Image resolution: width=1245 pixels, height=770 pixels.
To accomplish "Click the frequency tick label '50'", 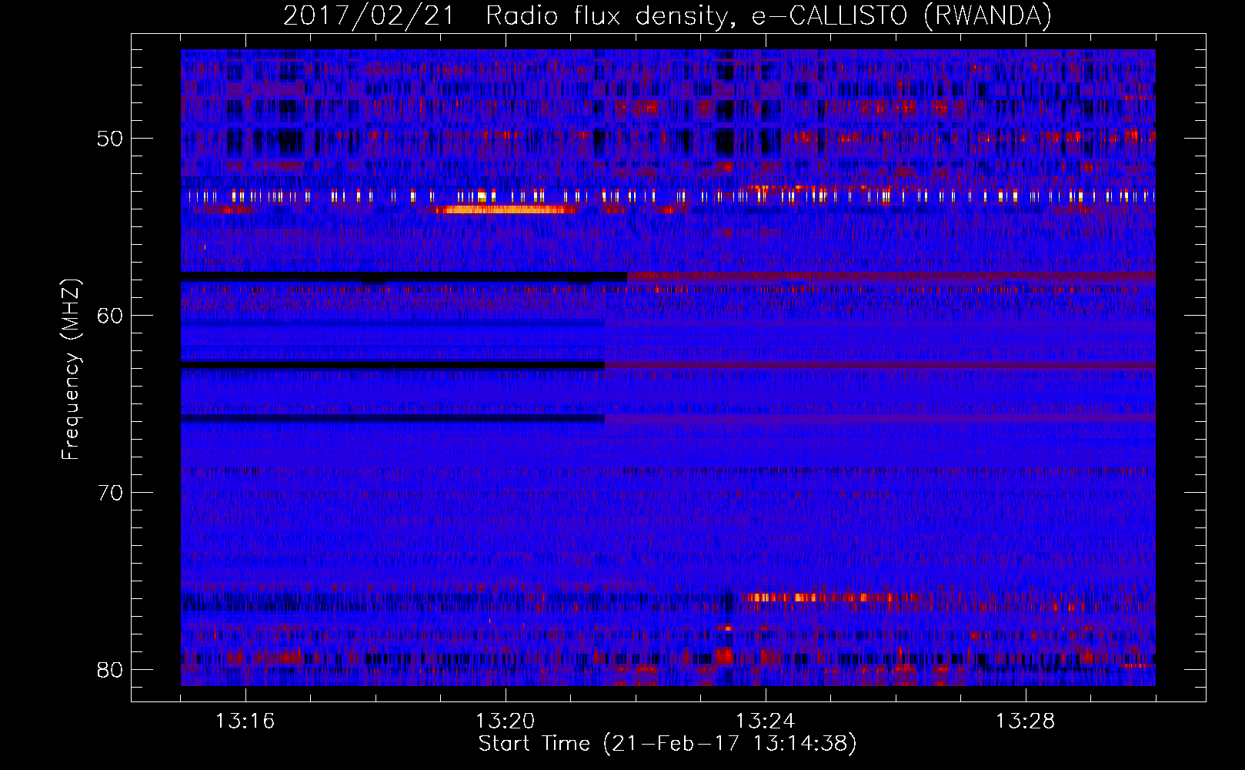I will point(110,139).
